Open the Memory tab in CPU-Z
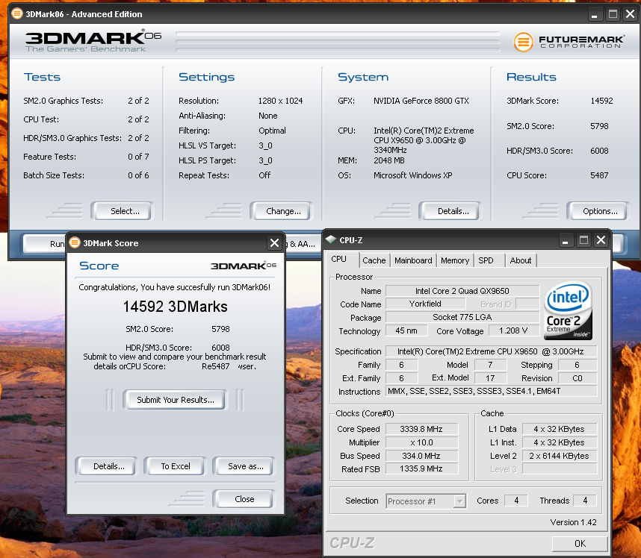The width and height of the screenshot is (641, 558). (455, 260)
